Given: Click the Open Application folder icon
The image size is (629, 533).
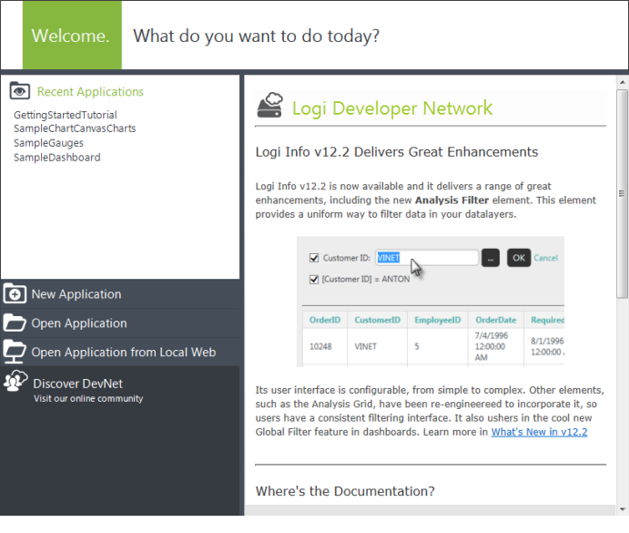Looking at the screenshot, I should (15, 323).
